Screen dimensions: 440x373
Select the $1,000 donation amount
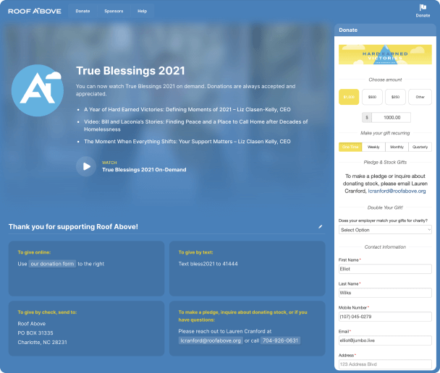tap(349, 96)
